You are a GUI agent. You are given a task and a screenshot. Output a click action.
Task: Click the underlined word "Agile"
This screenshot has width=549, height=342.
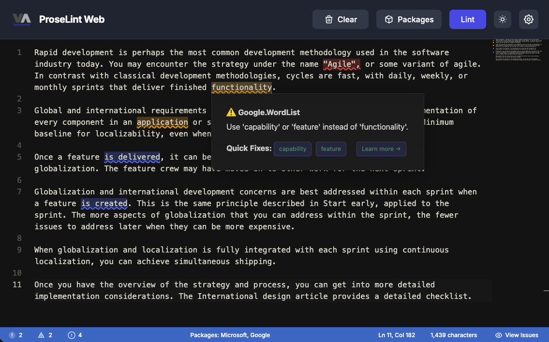point(341,64)
